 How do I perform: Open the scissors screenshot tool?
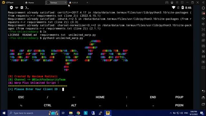(203, 51)
